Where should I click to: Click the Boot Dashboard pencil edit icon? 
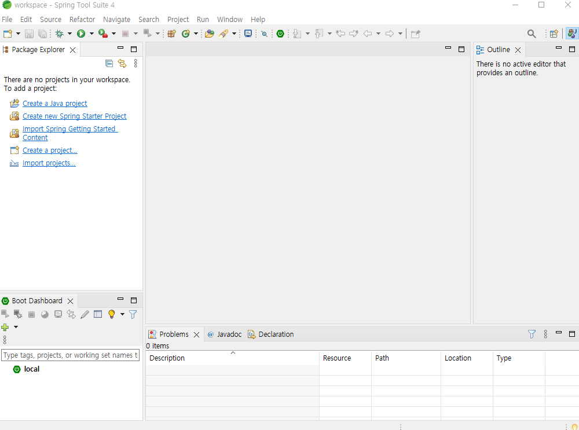pos(85,314)
